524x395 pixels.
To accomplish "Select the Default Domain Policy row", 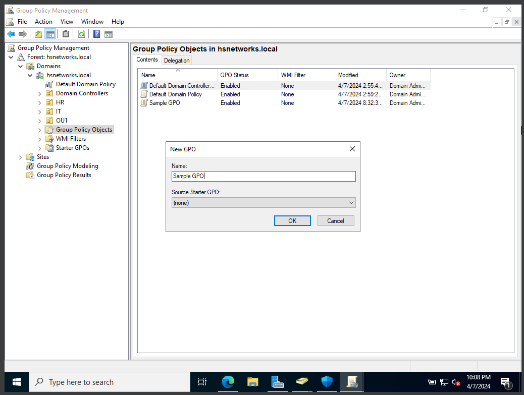I will [175, 94].
